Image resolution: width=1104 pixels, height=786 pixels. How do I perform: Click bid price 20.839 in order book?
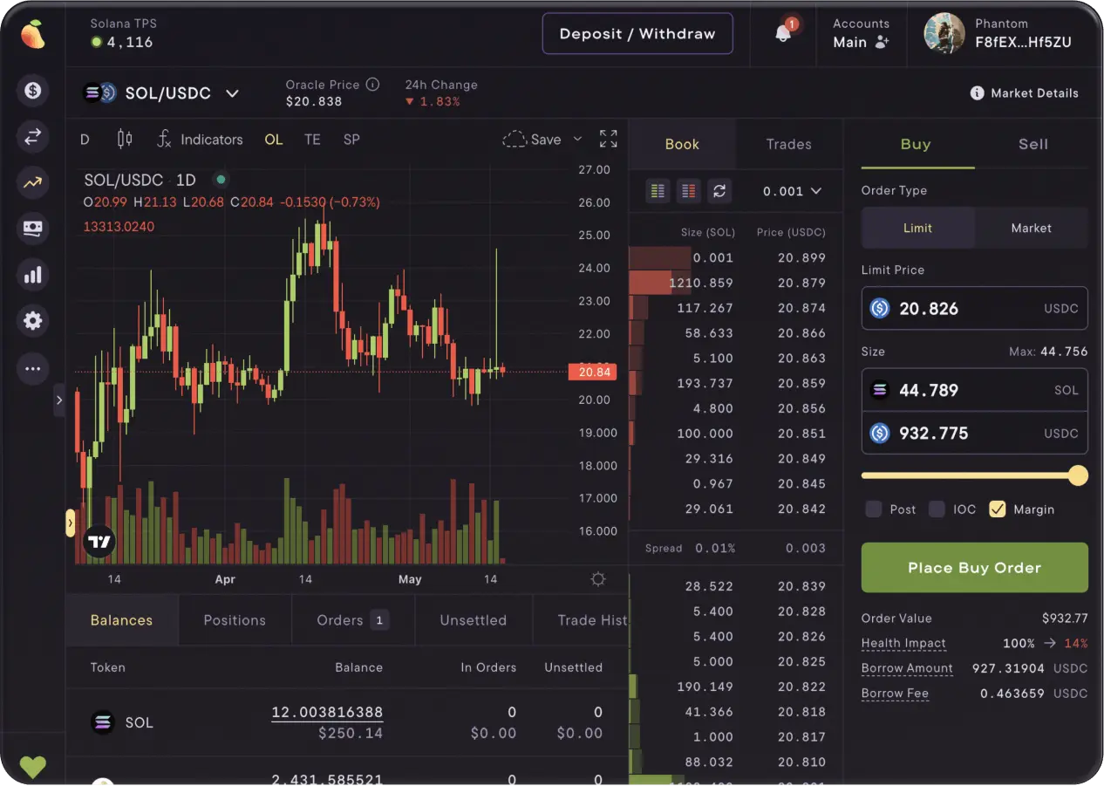coord(801,586)
